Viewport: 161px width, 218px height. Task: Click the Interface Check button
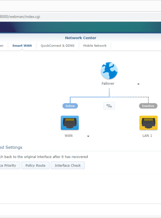tap(68, 165)
